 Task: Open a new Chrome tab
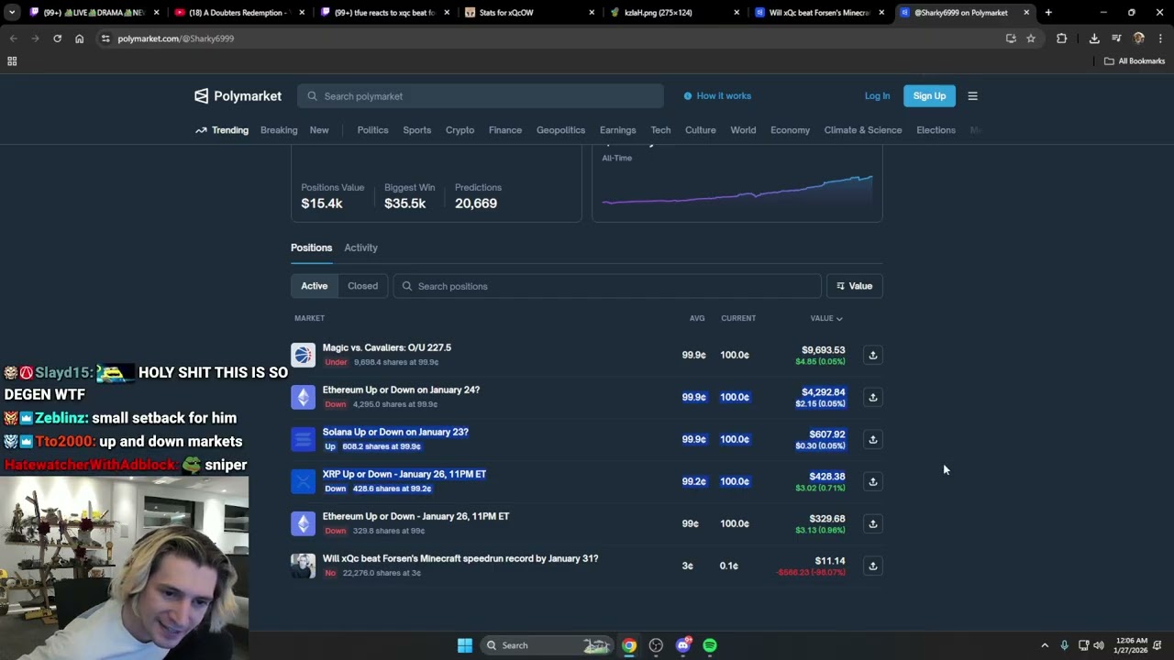1048,13
